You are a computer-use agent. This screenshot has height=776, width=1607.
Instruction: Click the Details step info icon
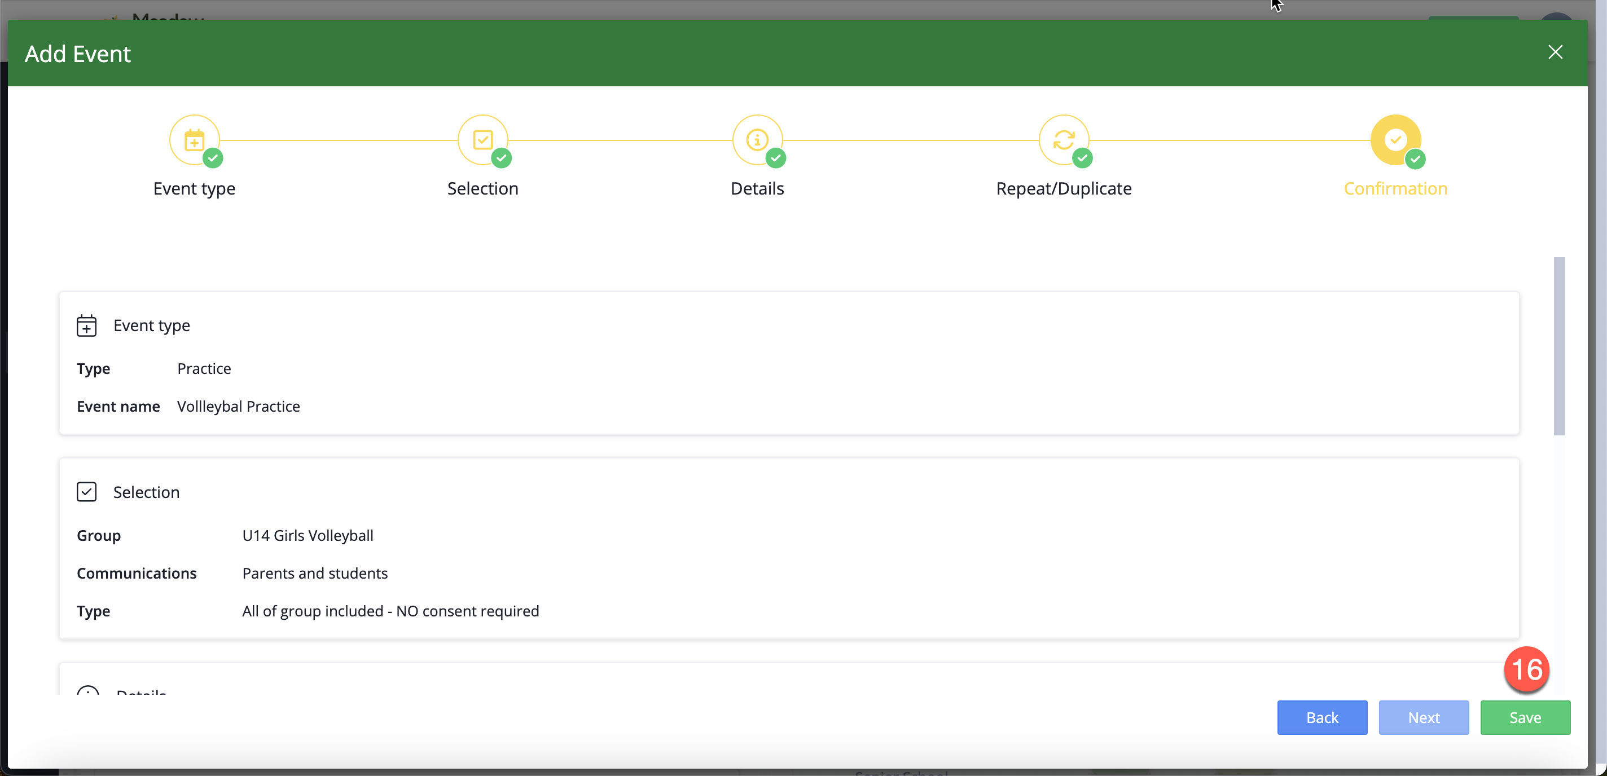point(757,140)
